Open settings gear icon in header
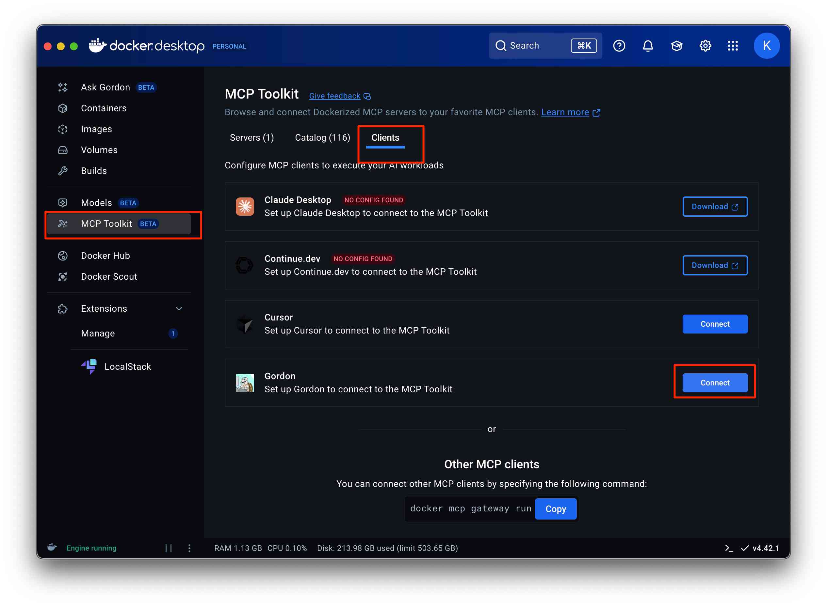The width and height of the screenshot is (827, 607). click(705, 46)
